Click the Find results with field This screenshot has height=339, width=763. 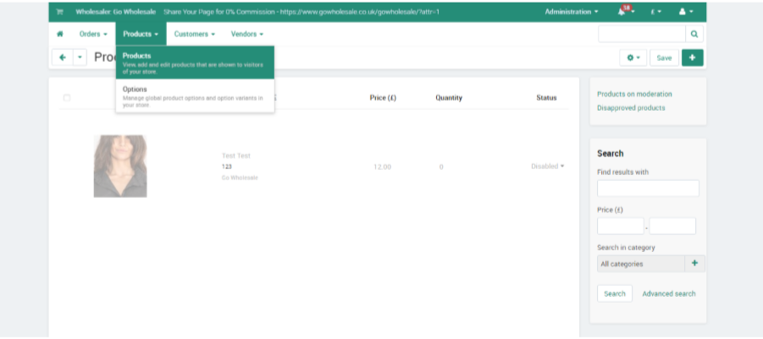coord(648,189)
